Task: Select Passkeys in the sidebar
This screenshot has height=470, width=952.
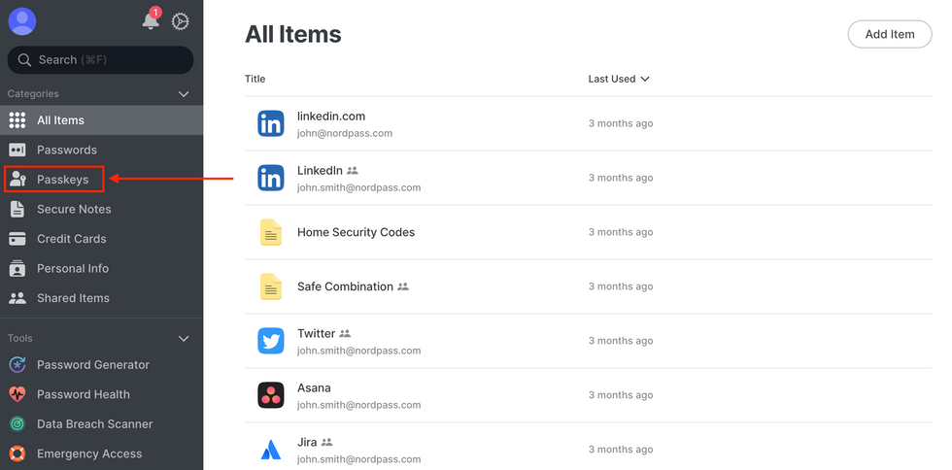Action: (62, 180)
